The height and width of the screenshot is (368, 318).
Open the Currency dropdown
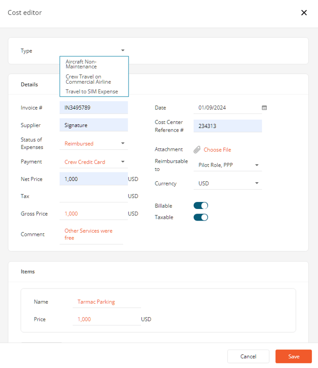pyautogui.click(x=228, y=183)
